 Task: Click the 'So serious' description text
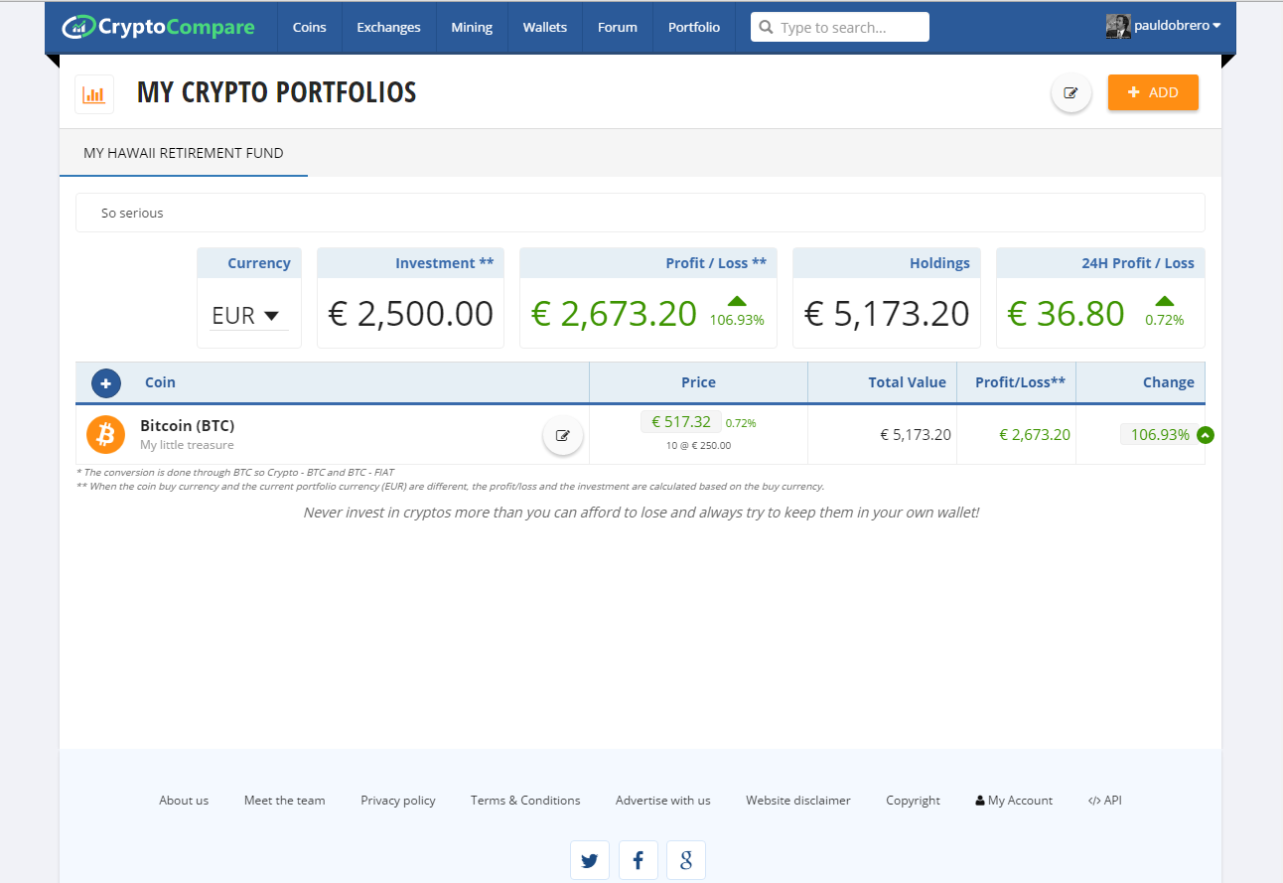coord(132,213)
